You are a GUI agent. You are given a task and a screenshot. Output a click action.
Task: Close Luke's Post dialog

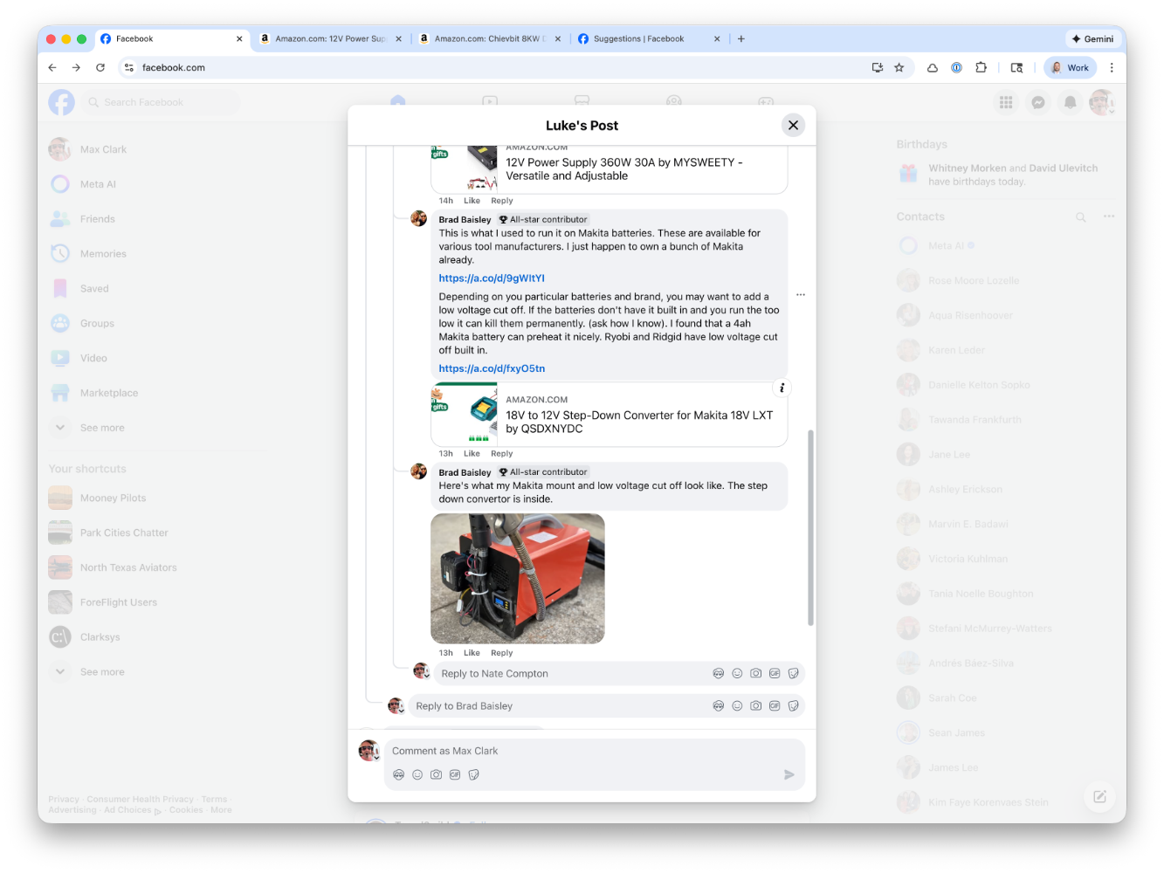coord(793,125)
